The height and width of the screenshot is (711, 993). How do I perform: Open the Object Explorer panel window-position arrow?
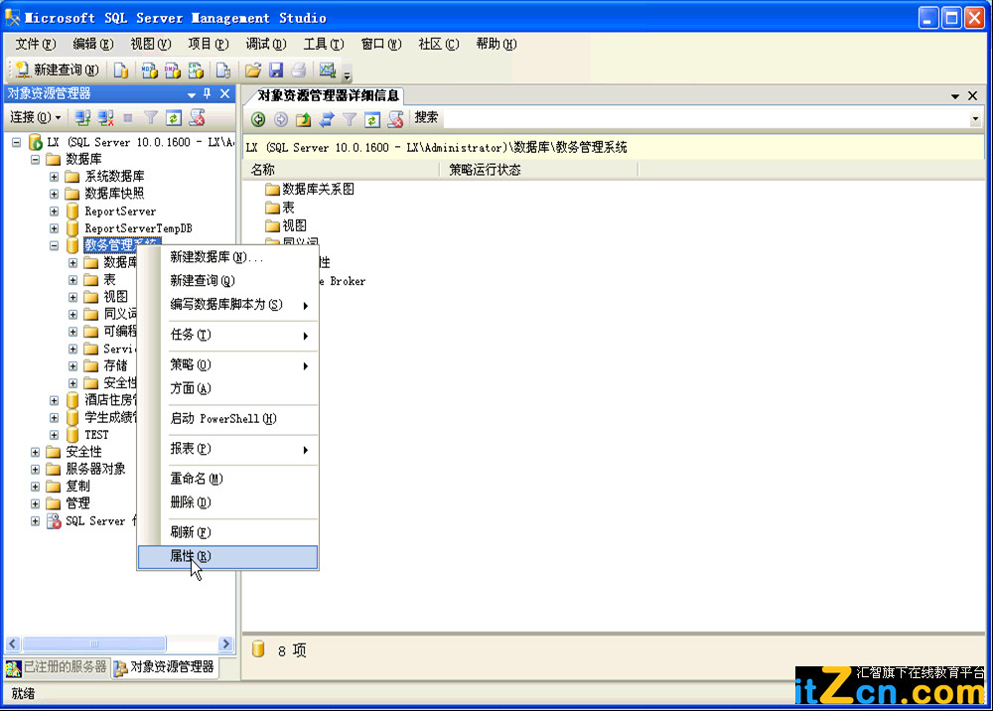coord(192,94)
